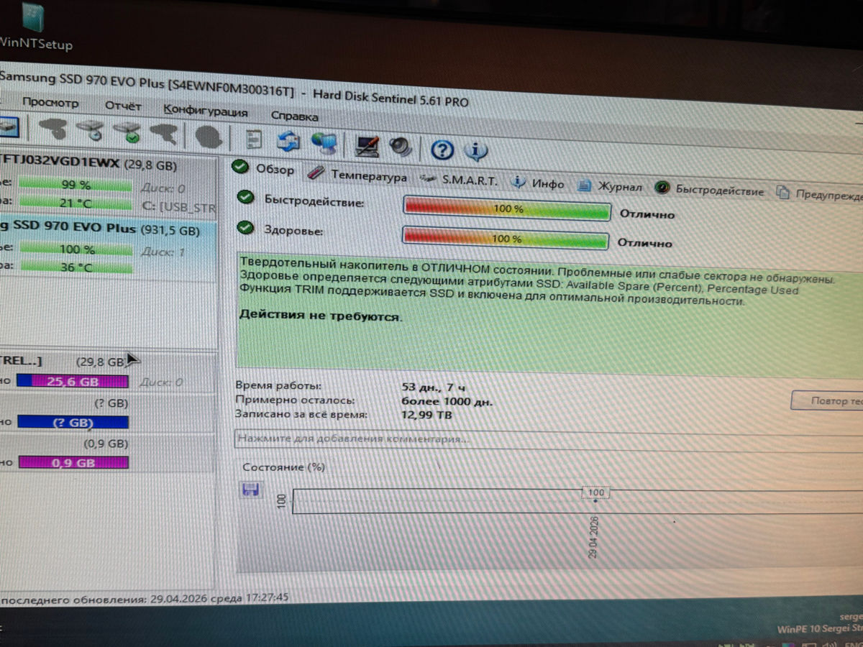Screen dimensions: 863x647
Task: Save the condition graph using floppy icon
Action: 251,490
